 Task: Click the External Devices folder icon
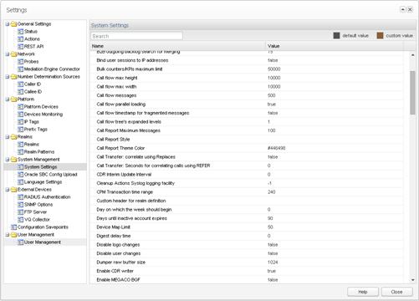click(x=13, y=190)
